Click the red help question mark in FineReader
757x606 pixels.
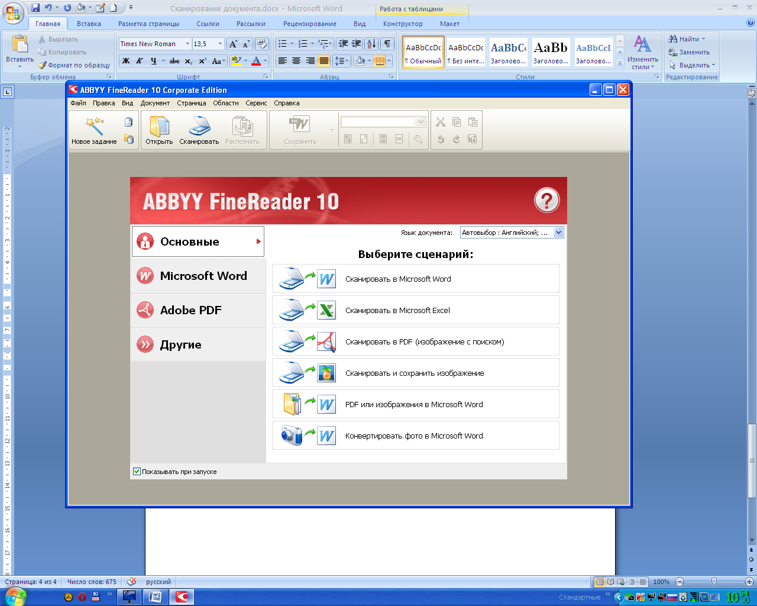(546, 201)
